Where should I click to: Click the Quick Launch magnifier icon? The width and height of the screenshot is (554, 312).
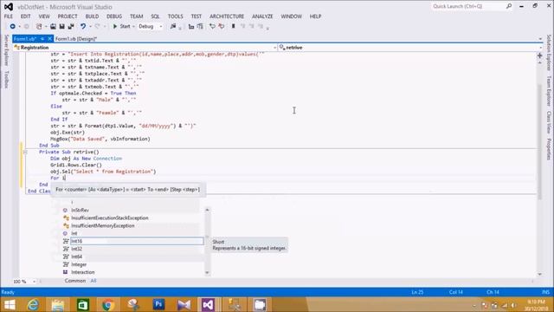(509, 6)
